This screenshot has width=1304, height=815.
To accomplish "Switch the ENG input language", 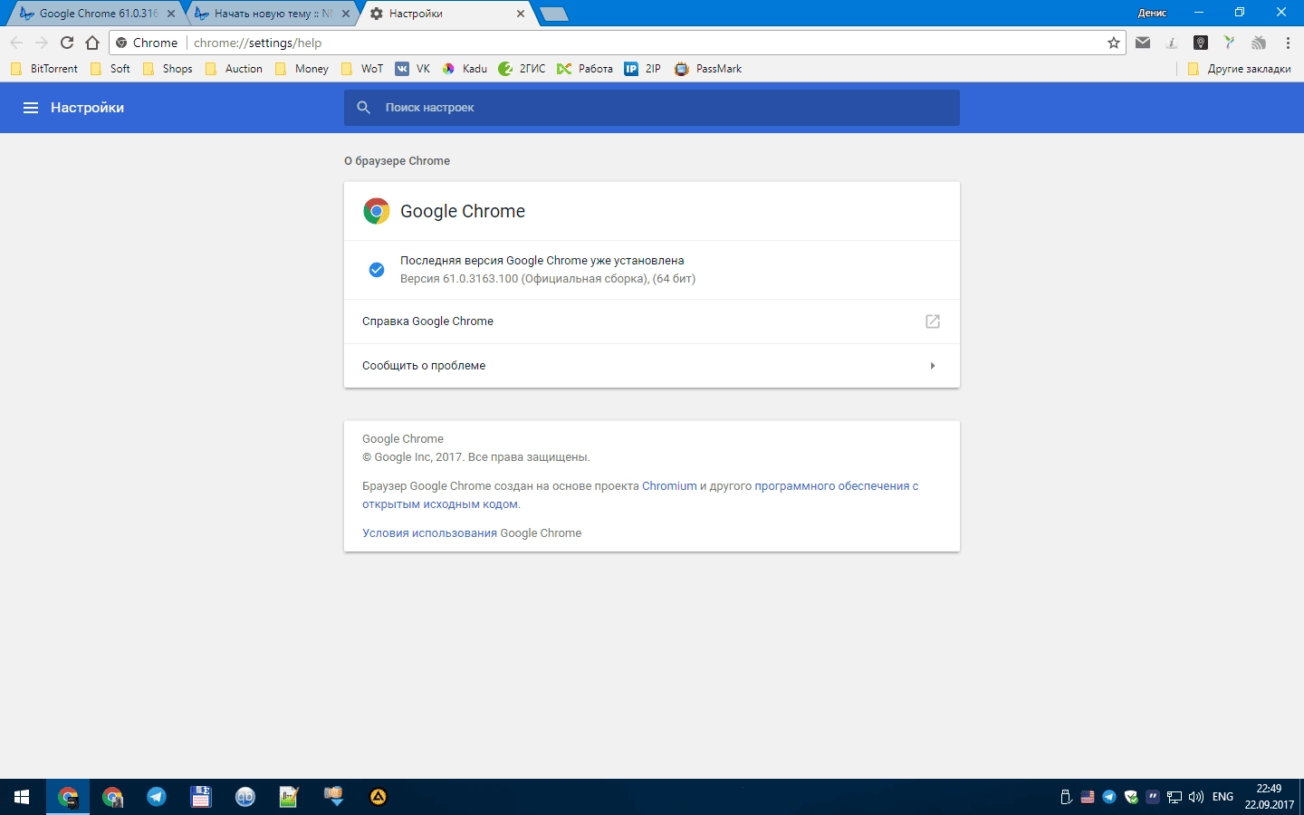I will 1222,797.
